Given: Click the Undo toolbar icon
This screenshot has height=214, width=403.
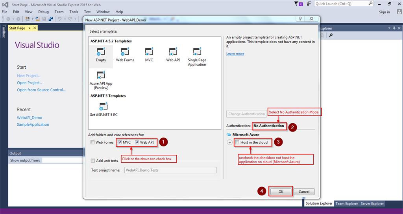Looking at the screenshot, I should click(x=60, y=19).
